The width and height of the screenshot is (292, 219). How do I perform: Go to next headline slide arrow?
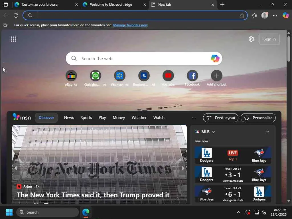point(183,168)
